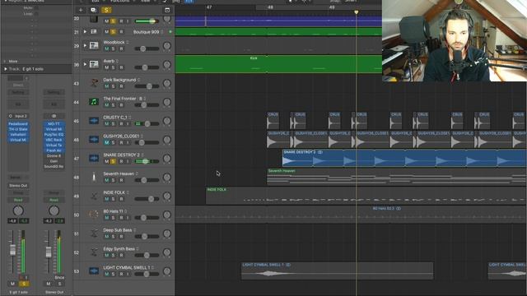Click the INDIE FOLK track pan knob
The image size is (527, 296).
[167, 196]
